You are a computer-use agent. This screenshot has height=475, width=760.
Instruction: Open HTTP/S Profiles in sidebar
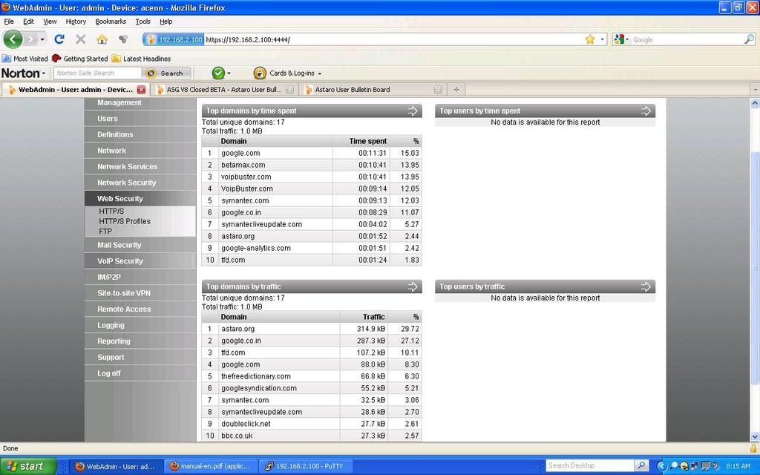tap(125, 221)
